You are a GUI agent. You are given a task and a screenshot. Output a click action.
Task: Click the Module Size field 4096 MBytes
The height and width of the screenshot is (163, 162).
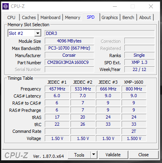pyautogui.click(x=69, y=41)
